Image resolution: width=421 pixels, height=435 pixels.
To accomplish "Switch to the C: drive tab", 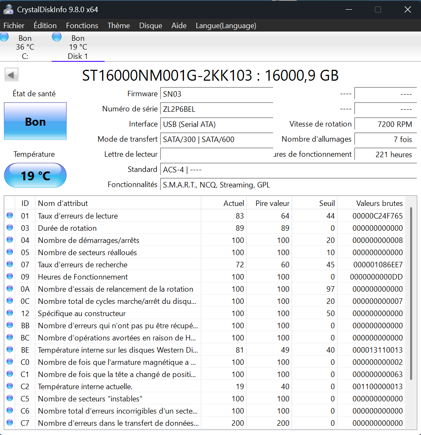I will 25,47.
